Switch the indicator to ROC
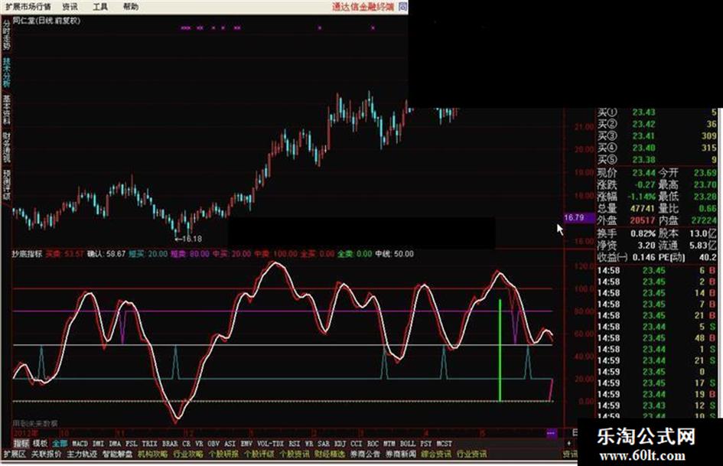 pyautogui.click(x=373, y=443)
